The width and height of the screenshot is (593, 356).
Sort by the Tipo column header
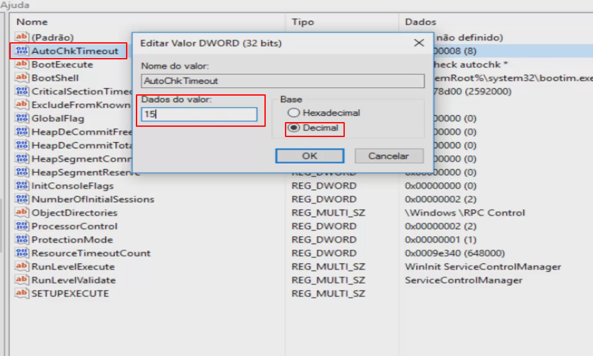tap(302, 22)
